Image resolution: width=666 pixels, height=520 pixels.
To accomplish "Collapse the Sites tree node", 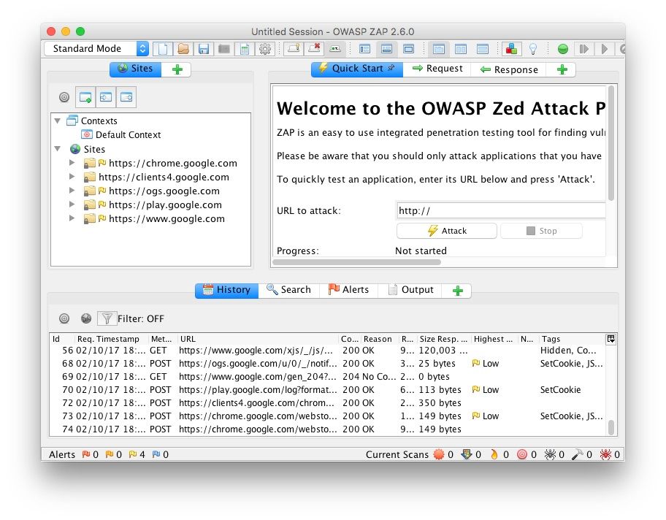I will click(58, 149).
